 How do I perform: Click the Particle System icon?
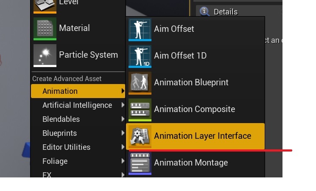click(x=45, y=56)
